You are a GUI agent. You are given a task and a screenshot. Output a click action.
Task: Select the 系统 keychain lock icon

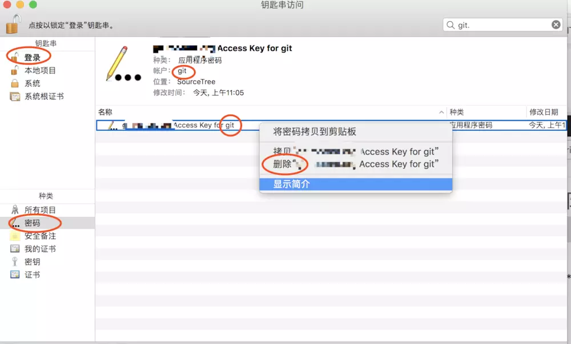(15, 83)
